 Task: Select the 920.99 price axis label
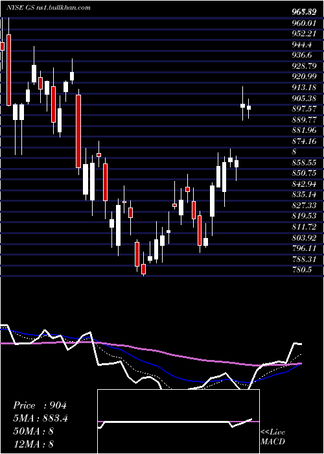coord(304,77)
